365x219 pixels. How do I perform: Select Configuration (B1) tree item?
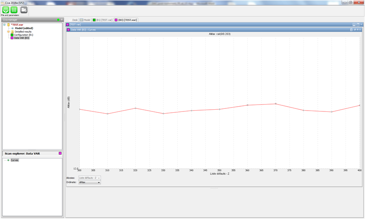click(x=23, y=35)
